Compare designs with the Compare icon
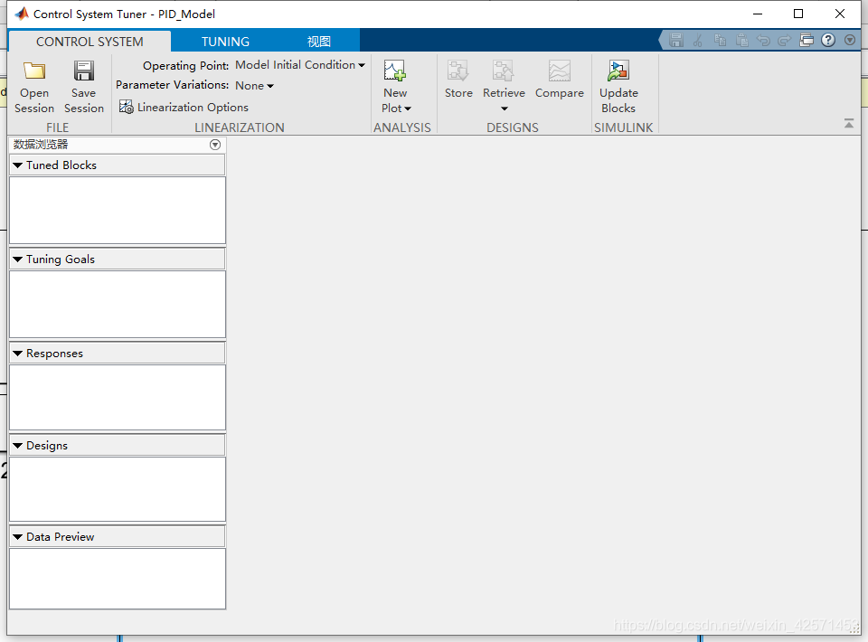The width and height of the screenshot is (868, 642). (559, 71)
